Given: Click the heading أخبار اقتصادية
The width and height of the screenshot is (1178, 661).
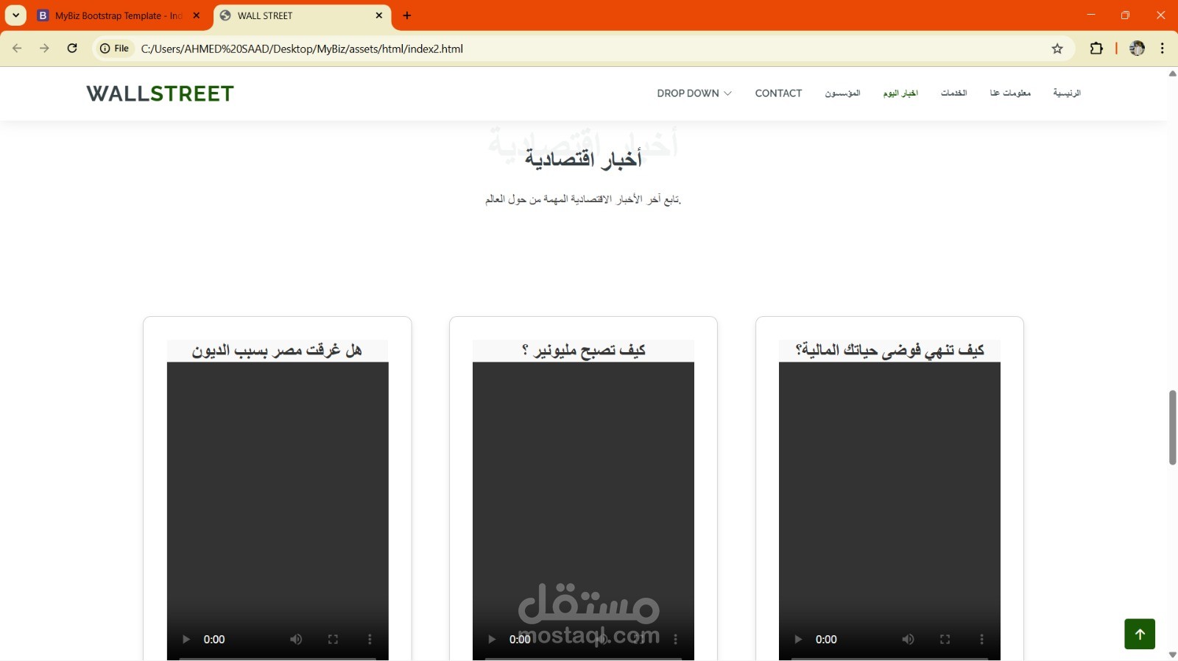Looking at the screenshot, I should (583, 159).
